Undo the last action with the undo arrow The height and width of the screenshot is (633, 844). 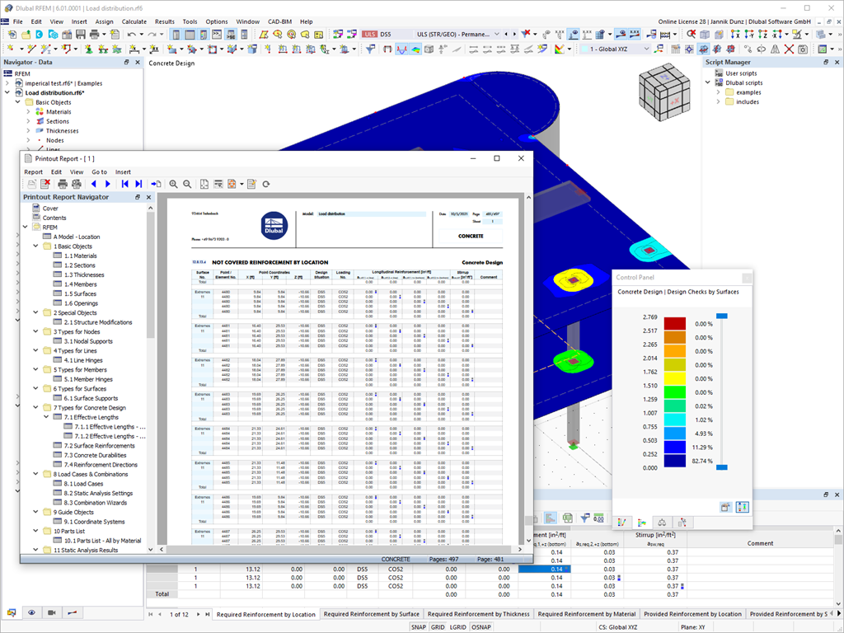pos(132,34)
